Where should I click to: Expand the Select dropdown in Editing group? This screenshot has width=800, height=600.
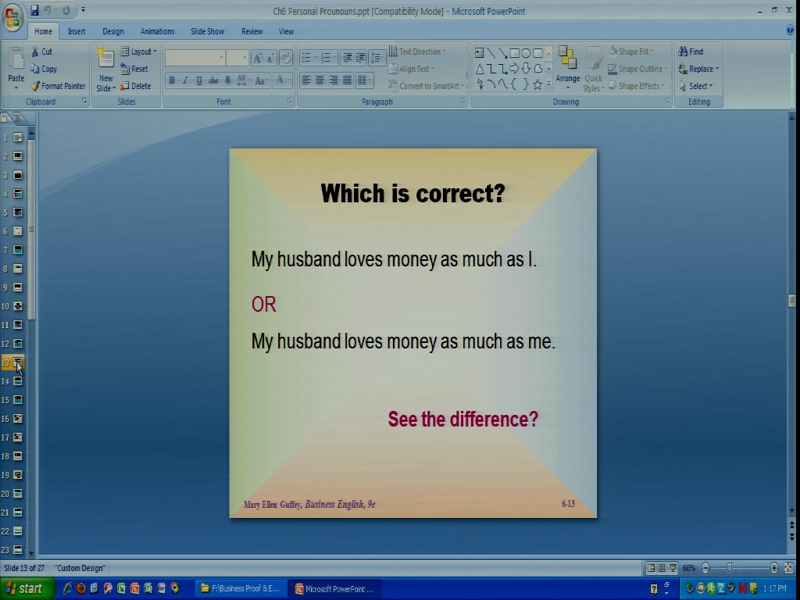711,86
